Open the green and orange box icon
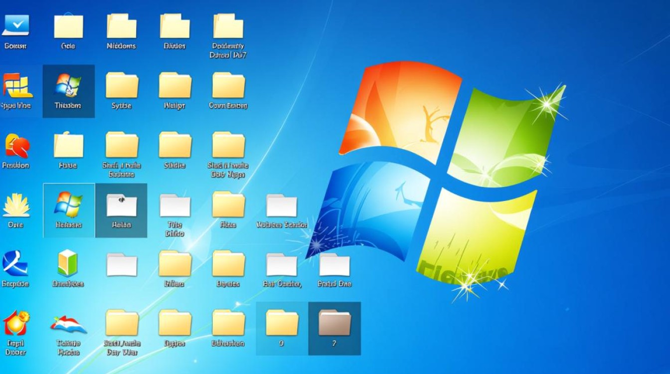The image size is (670, 374). (x=68, y=263)
